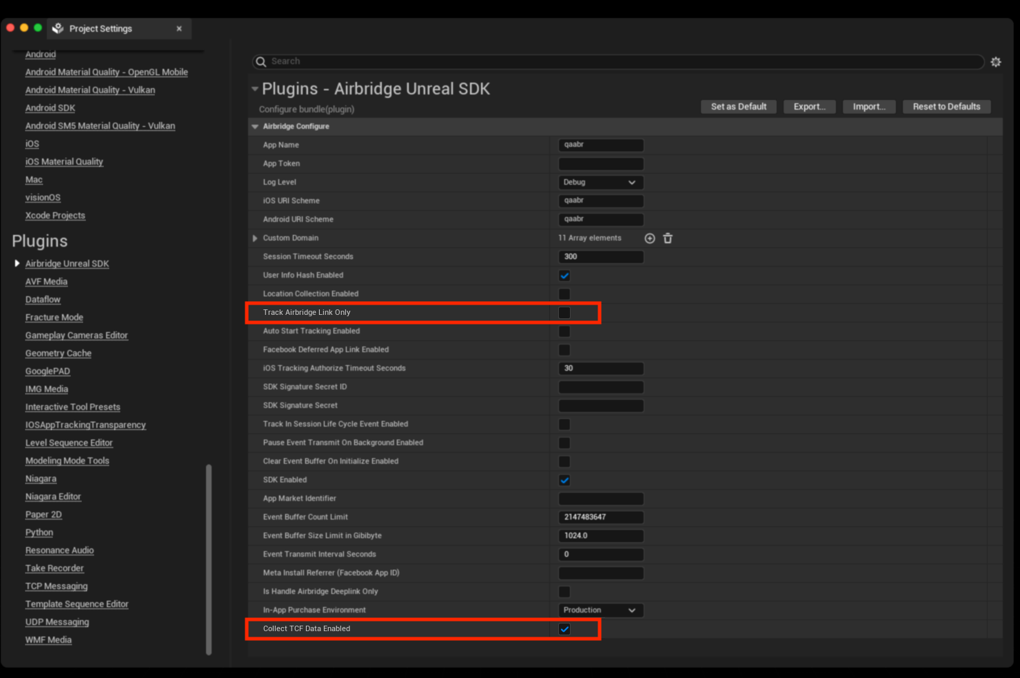This screenshot has width=1020, height=678.
Task: Click the Project Settings tab icon
Action: (58, 28)
